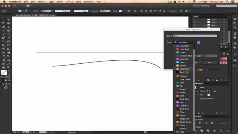Select the Lasso tool
The width and height of the screenshot is (238, 134).
click(8, 23)
